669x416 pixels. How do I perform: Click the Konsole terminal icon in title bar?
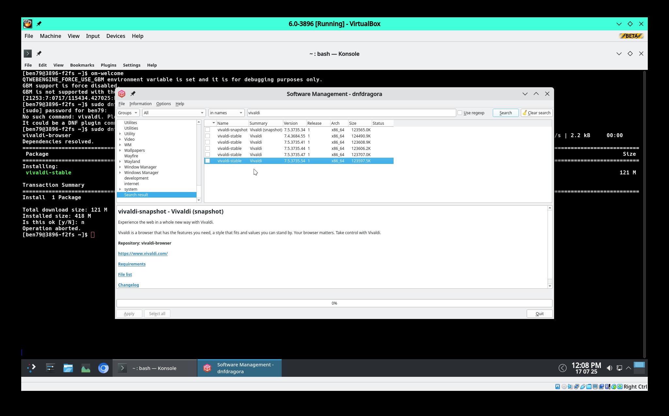coord(28,54)
